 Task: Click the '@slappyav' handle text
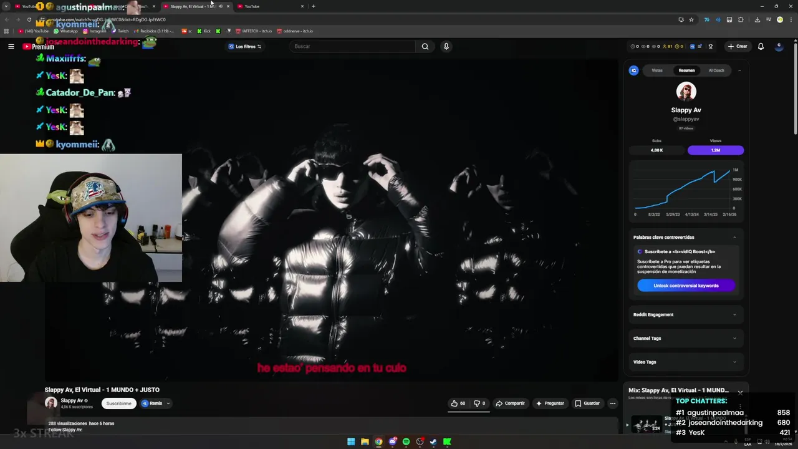686,118
